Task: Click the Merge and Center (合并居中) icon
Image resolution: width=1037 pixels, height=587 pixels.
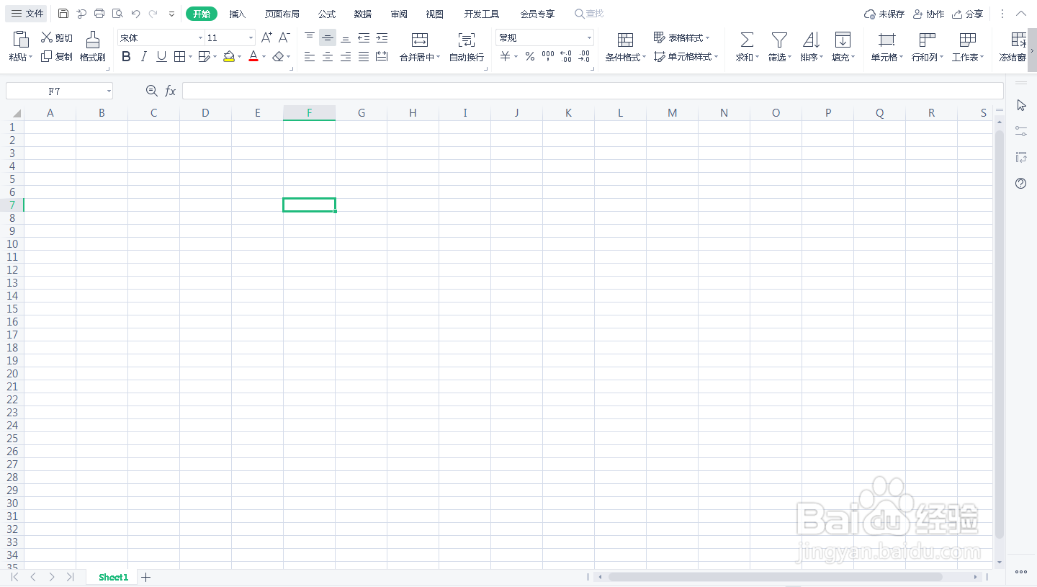Action: 420,40
